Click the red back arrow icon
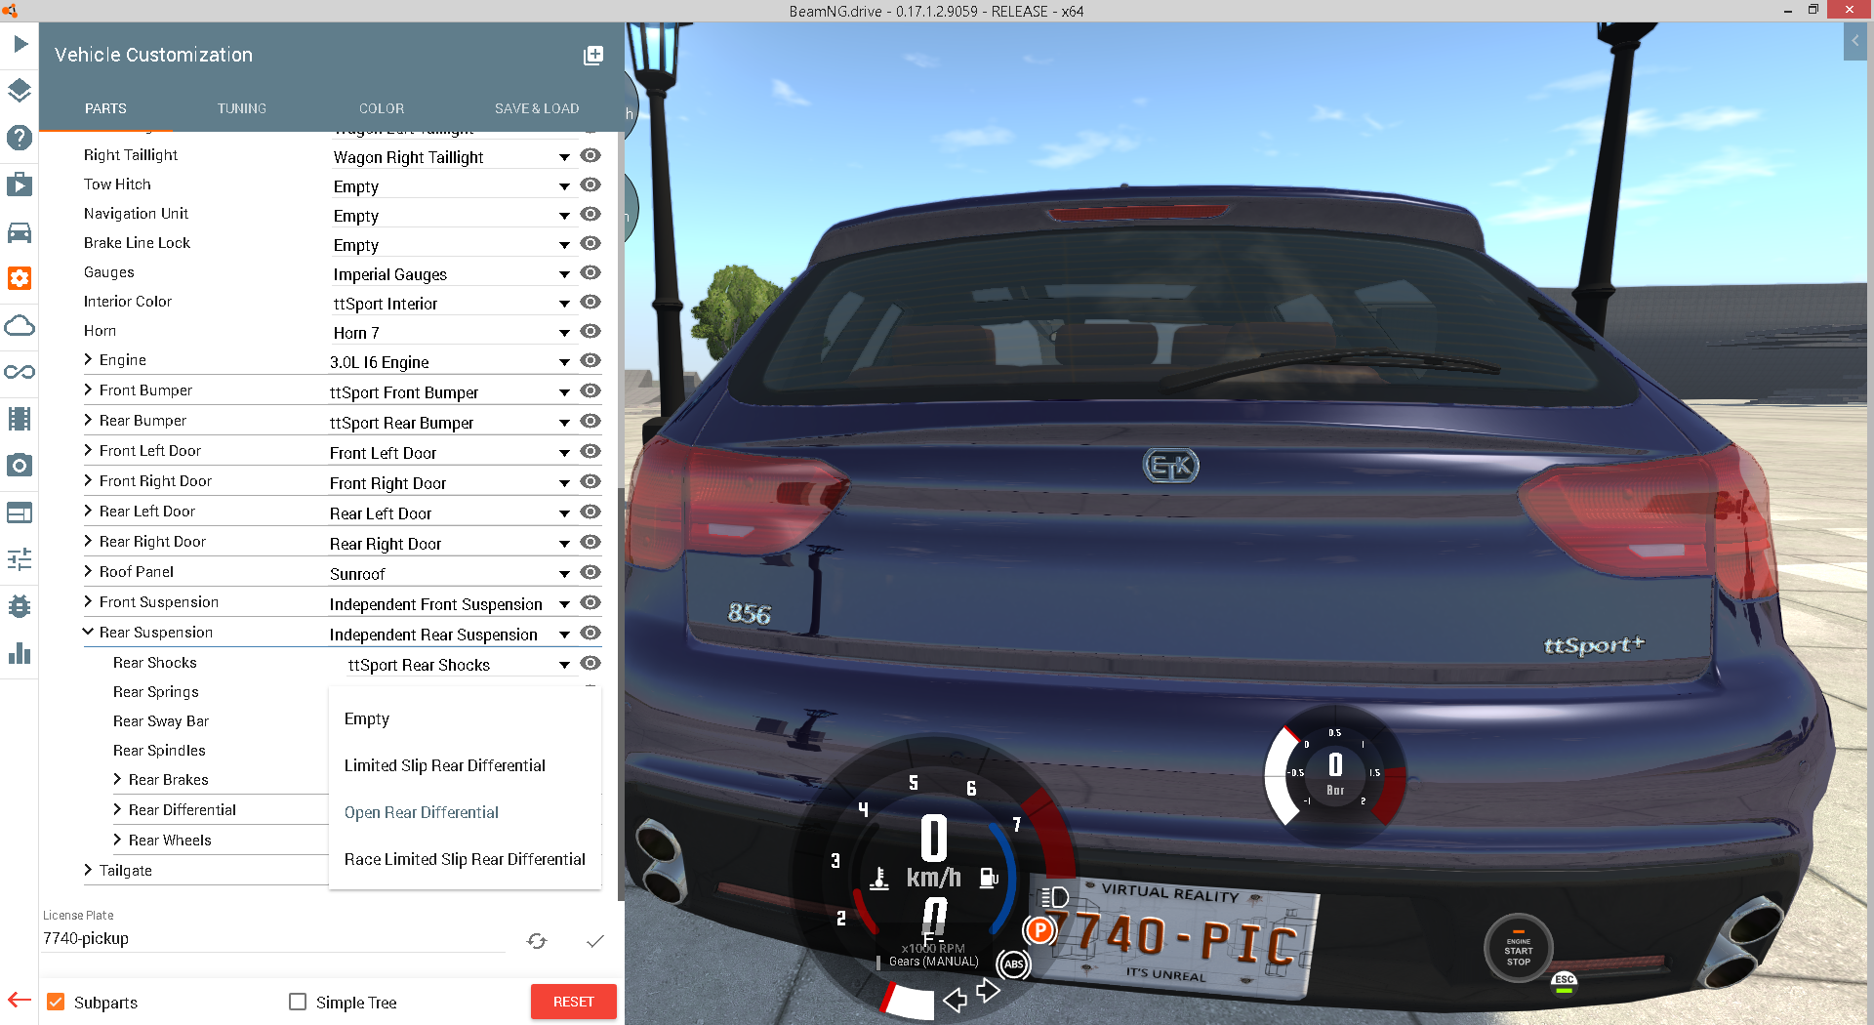The width and height of the screenshot is (1874, 1025). pyautogui.click(x=20, y=1000)
